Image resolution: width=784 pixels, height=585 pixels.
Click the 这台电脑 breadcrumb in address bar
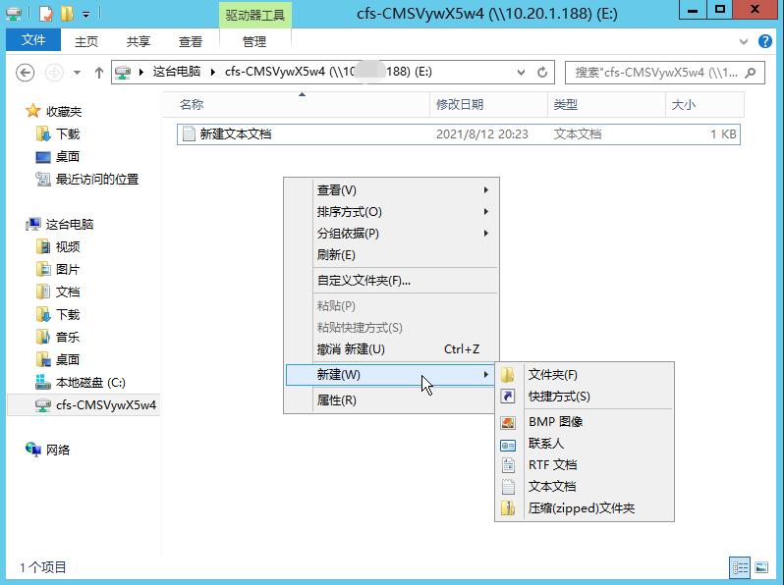177,72
